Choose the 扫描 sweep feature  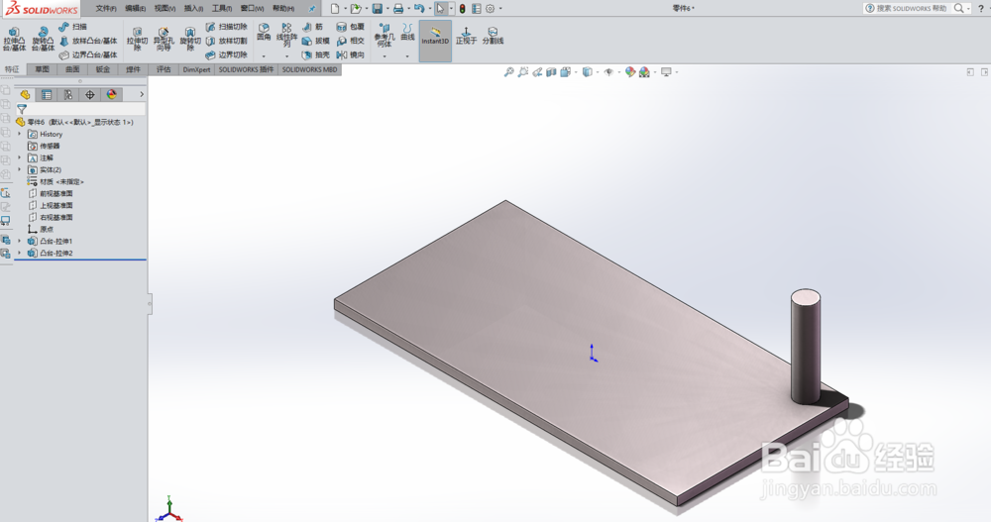(x=72, y=27)
